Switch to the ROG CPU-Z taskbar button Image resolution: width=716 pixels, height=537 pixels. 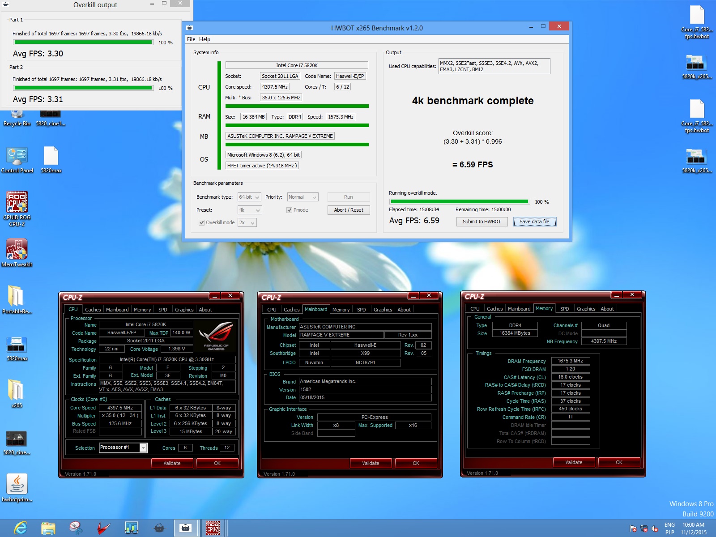pyautogui.click(x=213, y=528)
